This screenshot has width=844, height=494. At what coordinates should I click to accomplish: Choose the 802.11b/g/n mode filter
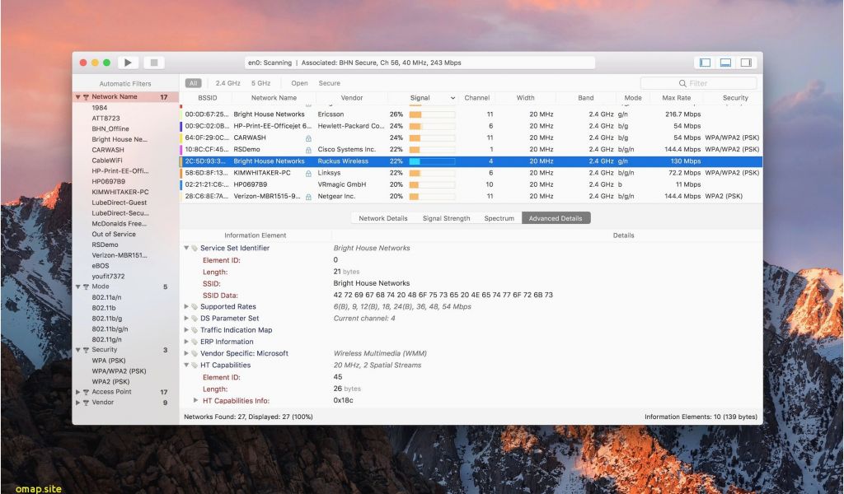[110, 329]
